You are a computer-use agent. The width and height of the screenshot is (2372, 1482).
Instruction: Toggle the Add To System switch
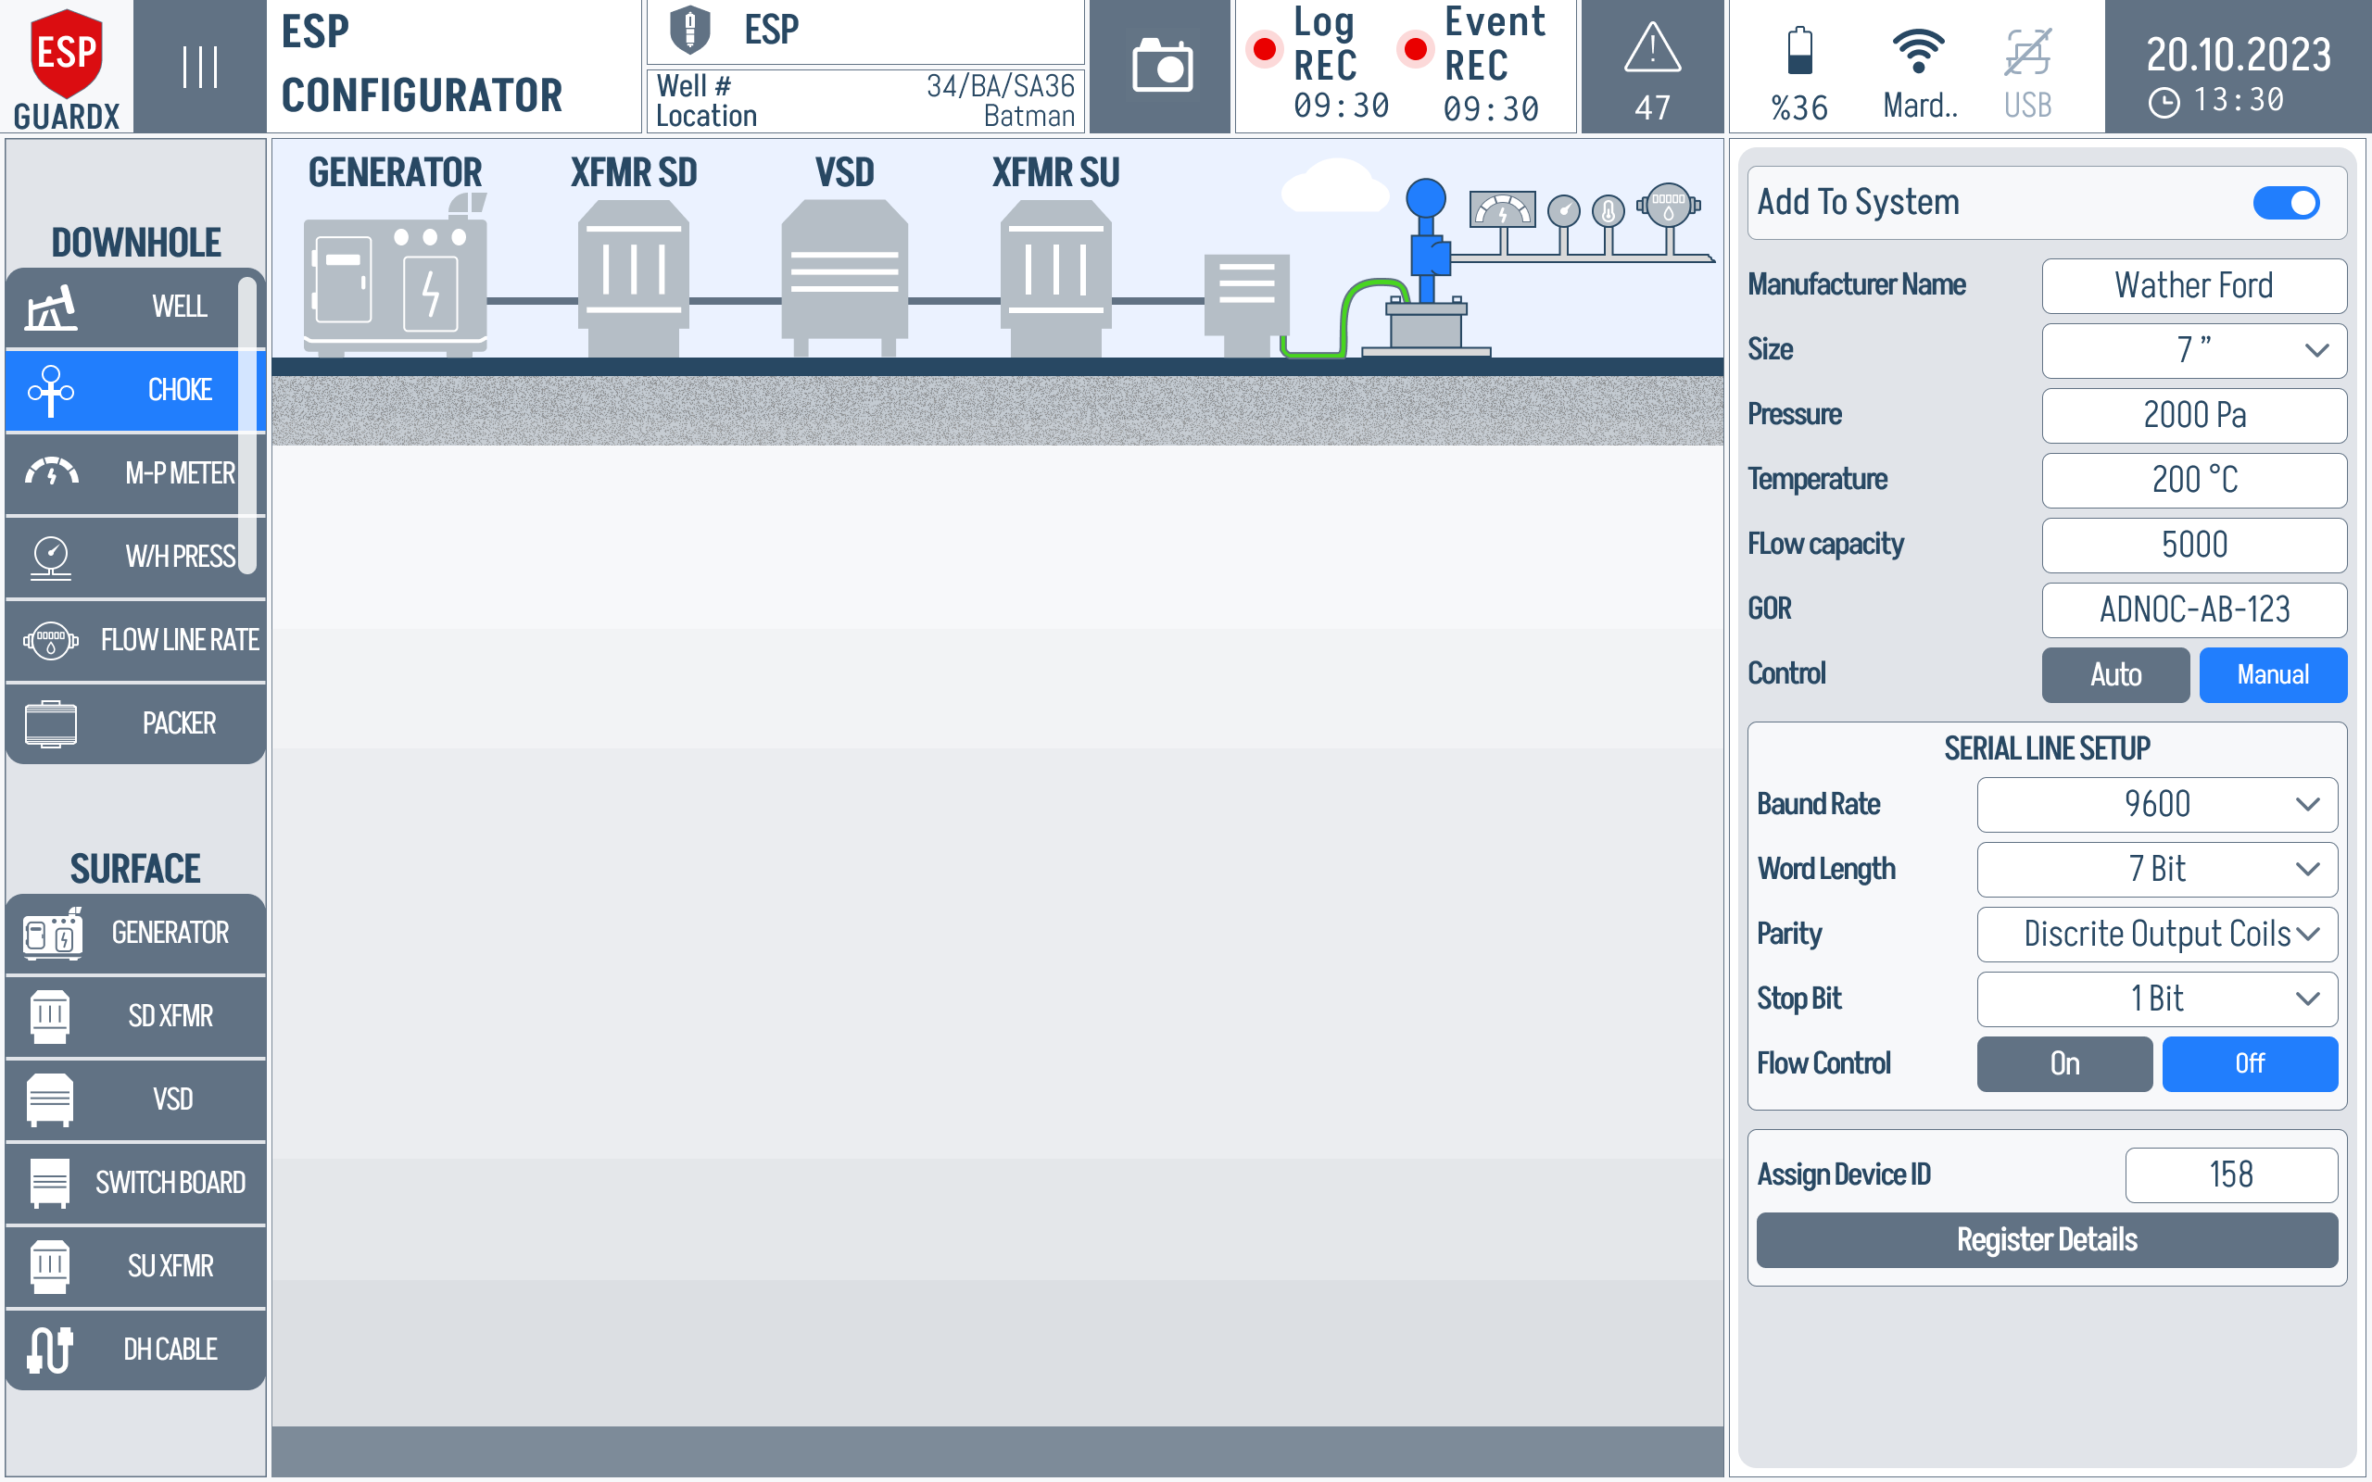(2286, 203)
